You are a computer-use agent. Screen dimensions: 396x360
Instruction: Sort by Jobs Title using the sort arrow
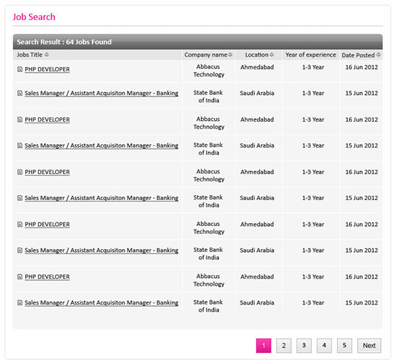point(47,55)
